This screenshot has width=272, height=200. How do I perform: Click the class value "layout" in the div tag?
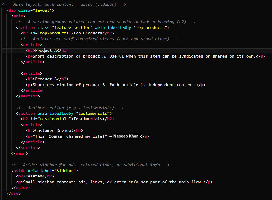coord(42,10)
